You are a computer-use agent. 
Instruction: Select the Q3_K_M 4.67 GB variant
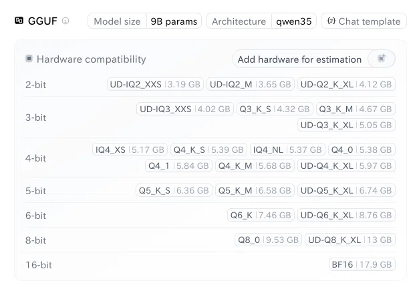coord(356,109)
